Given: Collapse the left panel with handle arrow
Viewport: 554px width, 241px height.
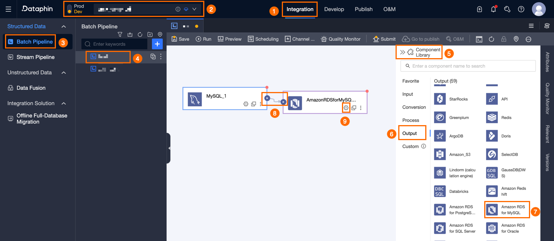Looking at the screenshot, I should click(169, 148).
